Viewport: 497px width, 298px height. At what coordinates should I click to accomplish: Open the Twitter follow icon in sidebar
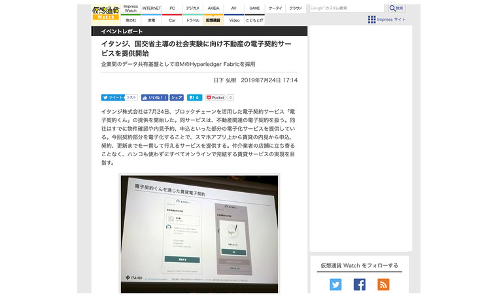[x=335, y=284]
